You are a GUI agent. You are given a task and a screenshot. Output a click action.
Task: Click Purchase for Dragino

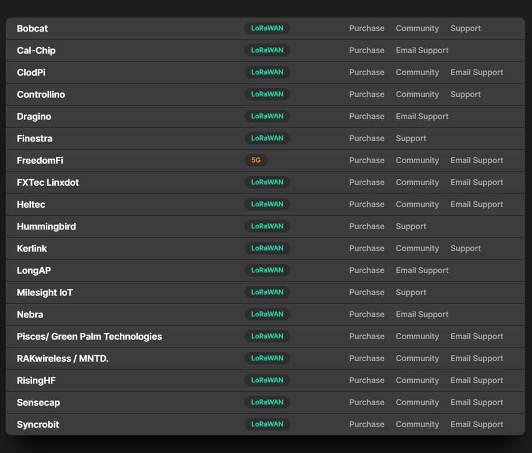coord(367,117)
